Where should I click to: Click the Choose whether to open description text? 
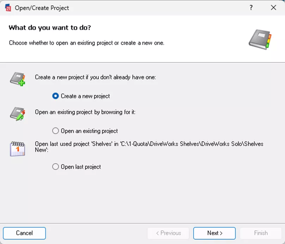tap(86, 43)
